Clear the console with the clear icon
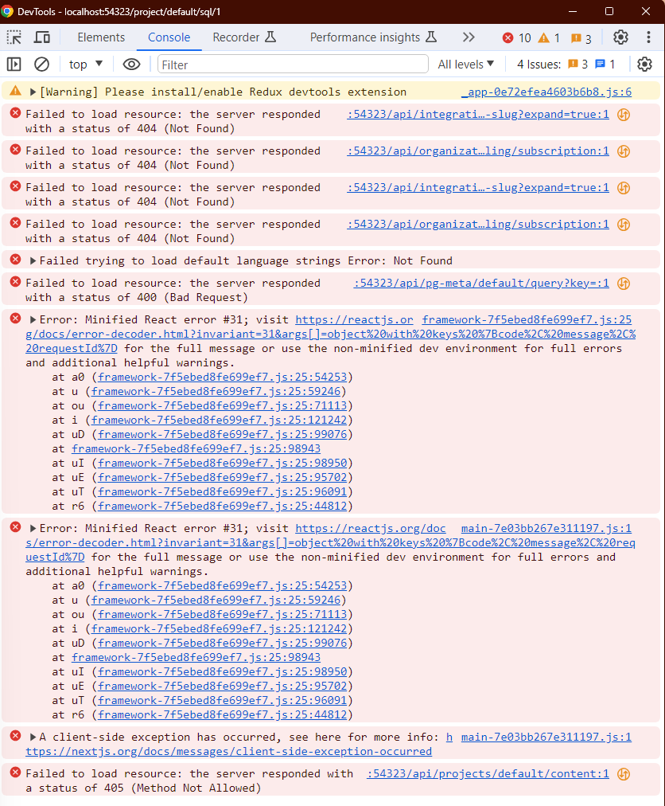 (x=41, y=65)
